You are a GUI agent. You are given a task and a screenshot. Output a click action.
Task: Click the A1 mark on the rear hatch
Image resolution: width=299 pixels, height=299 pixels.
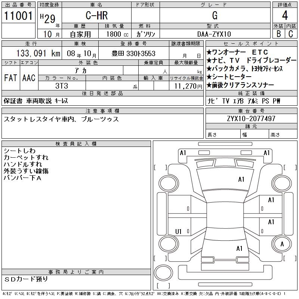[239, 248]
